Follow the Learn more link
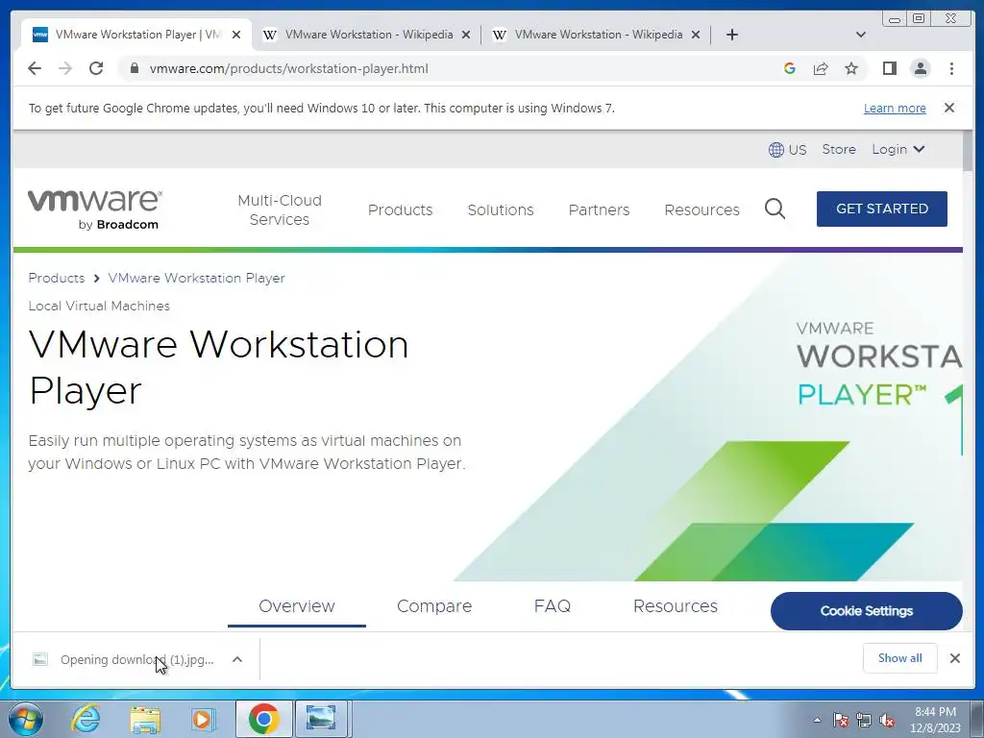The width and height of the screenshot is (984, 738). tap(895, 108)
